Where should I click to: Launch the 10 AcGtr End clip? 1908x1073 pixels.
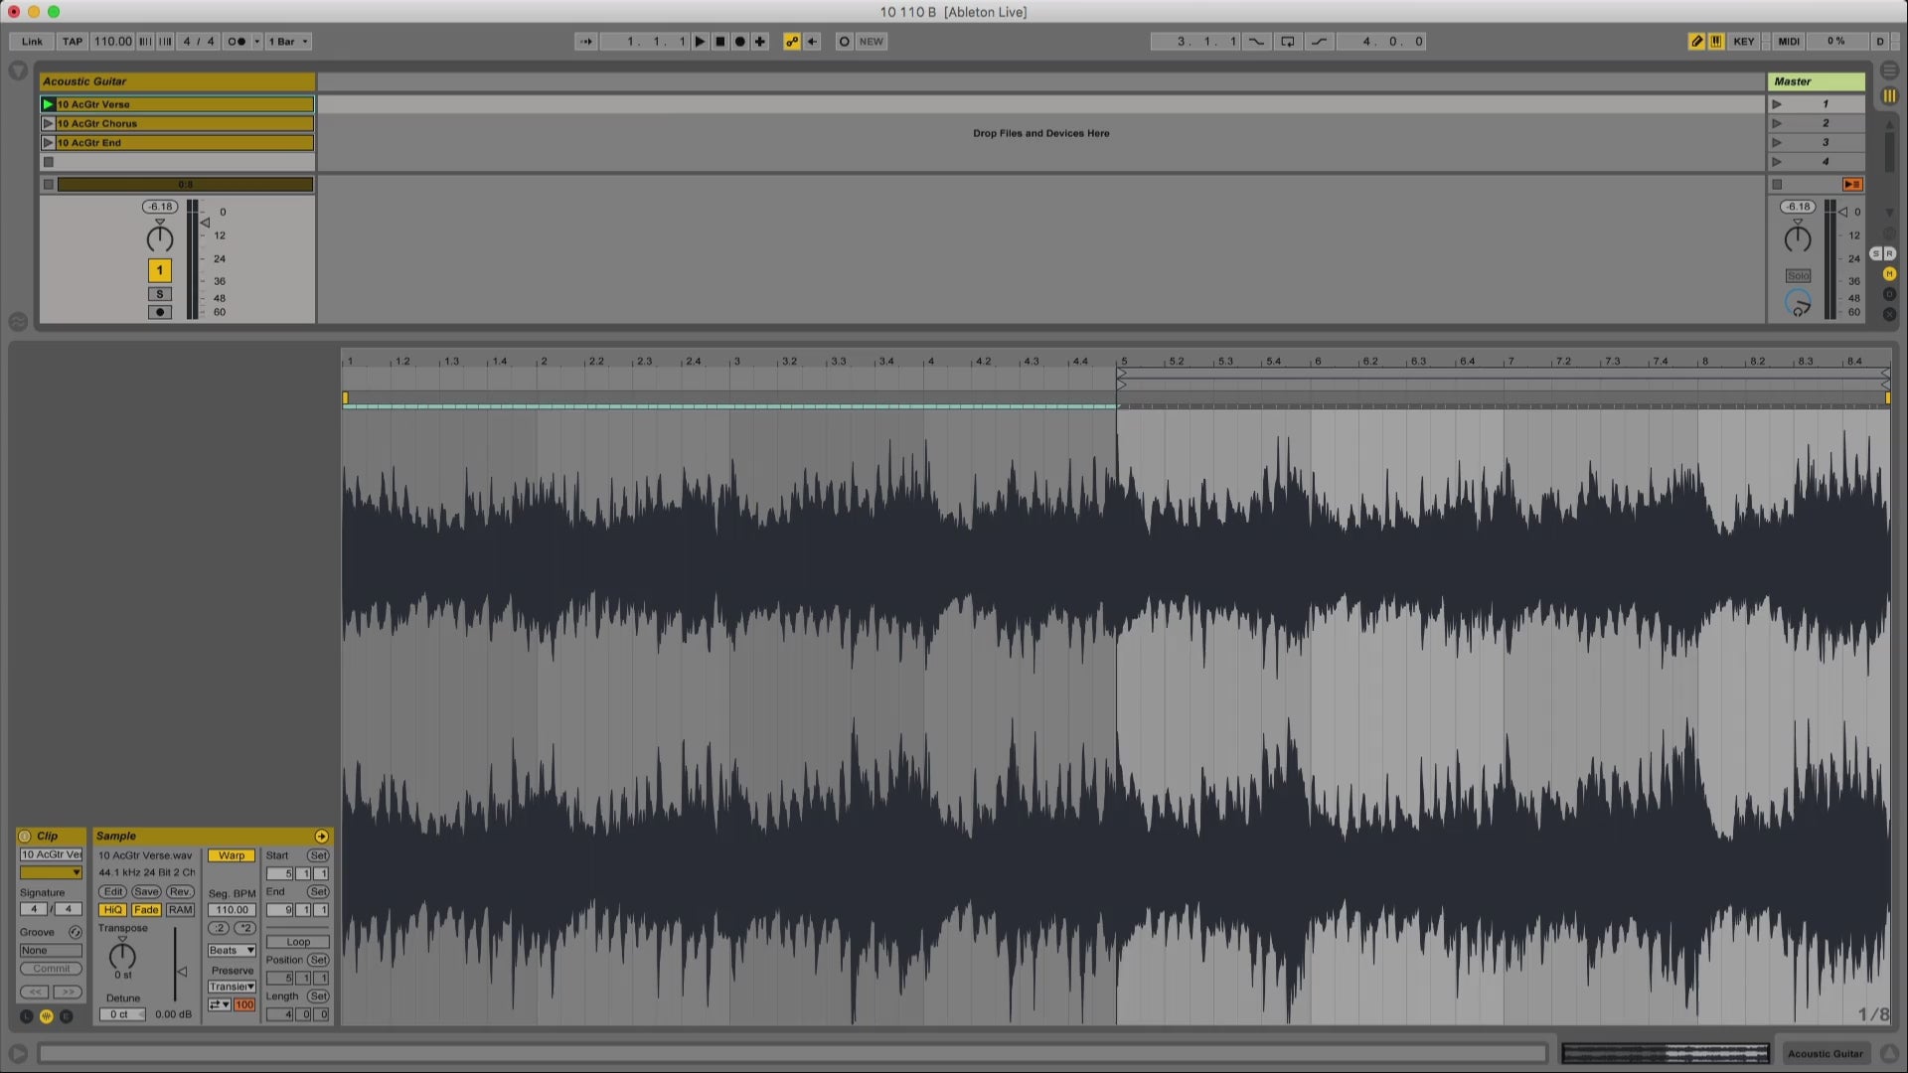(48, 143)
